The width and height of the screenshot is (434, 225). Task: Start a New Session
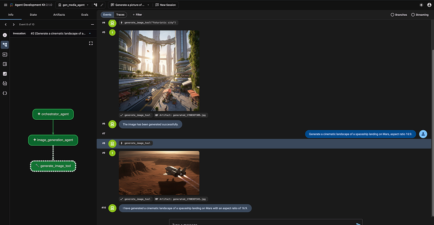[166, 5]
